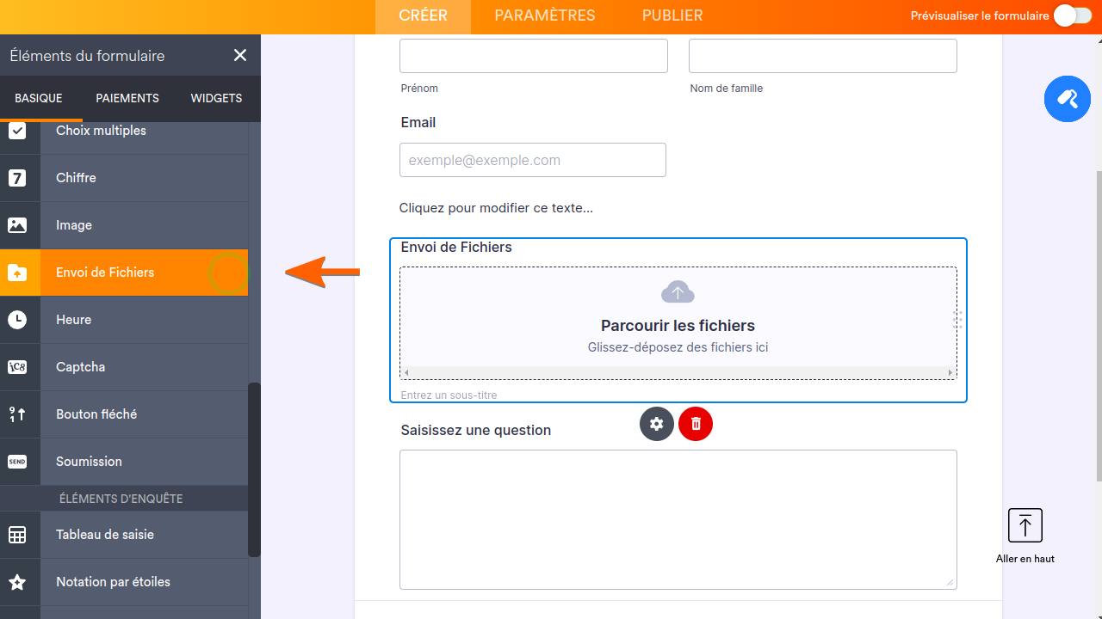The height and width of the screenshot is (619, 1102).
Task: Delete the Envoi de Fichiers field
Action: click(x=696, y=424)
